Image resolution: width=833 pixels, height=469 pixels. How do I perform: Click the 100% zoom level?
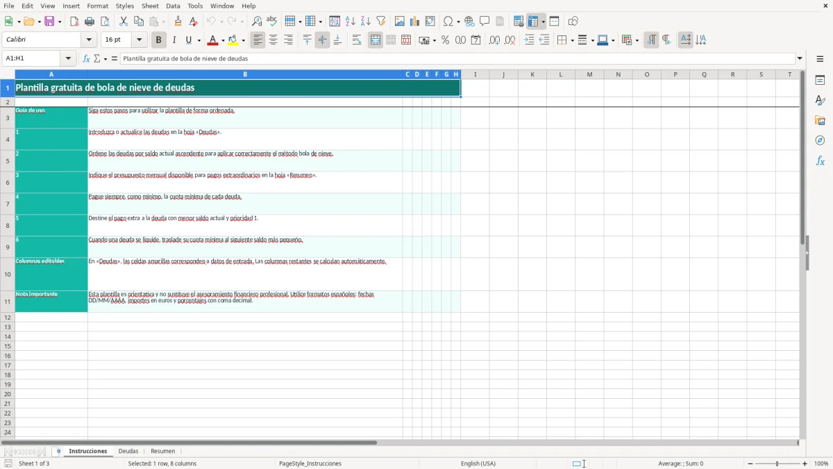point(821,463)
